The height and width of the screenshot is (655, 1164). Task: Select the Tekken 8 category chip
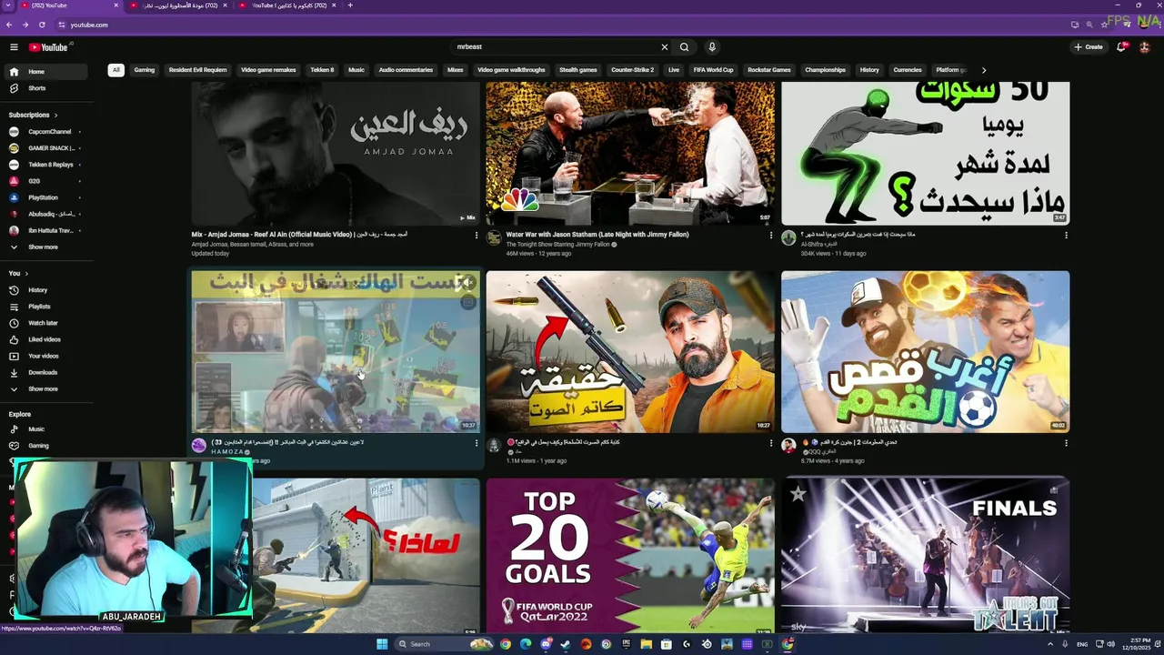click(322, 70)
